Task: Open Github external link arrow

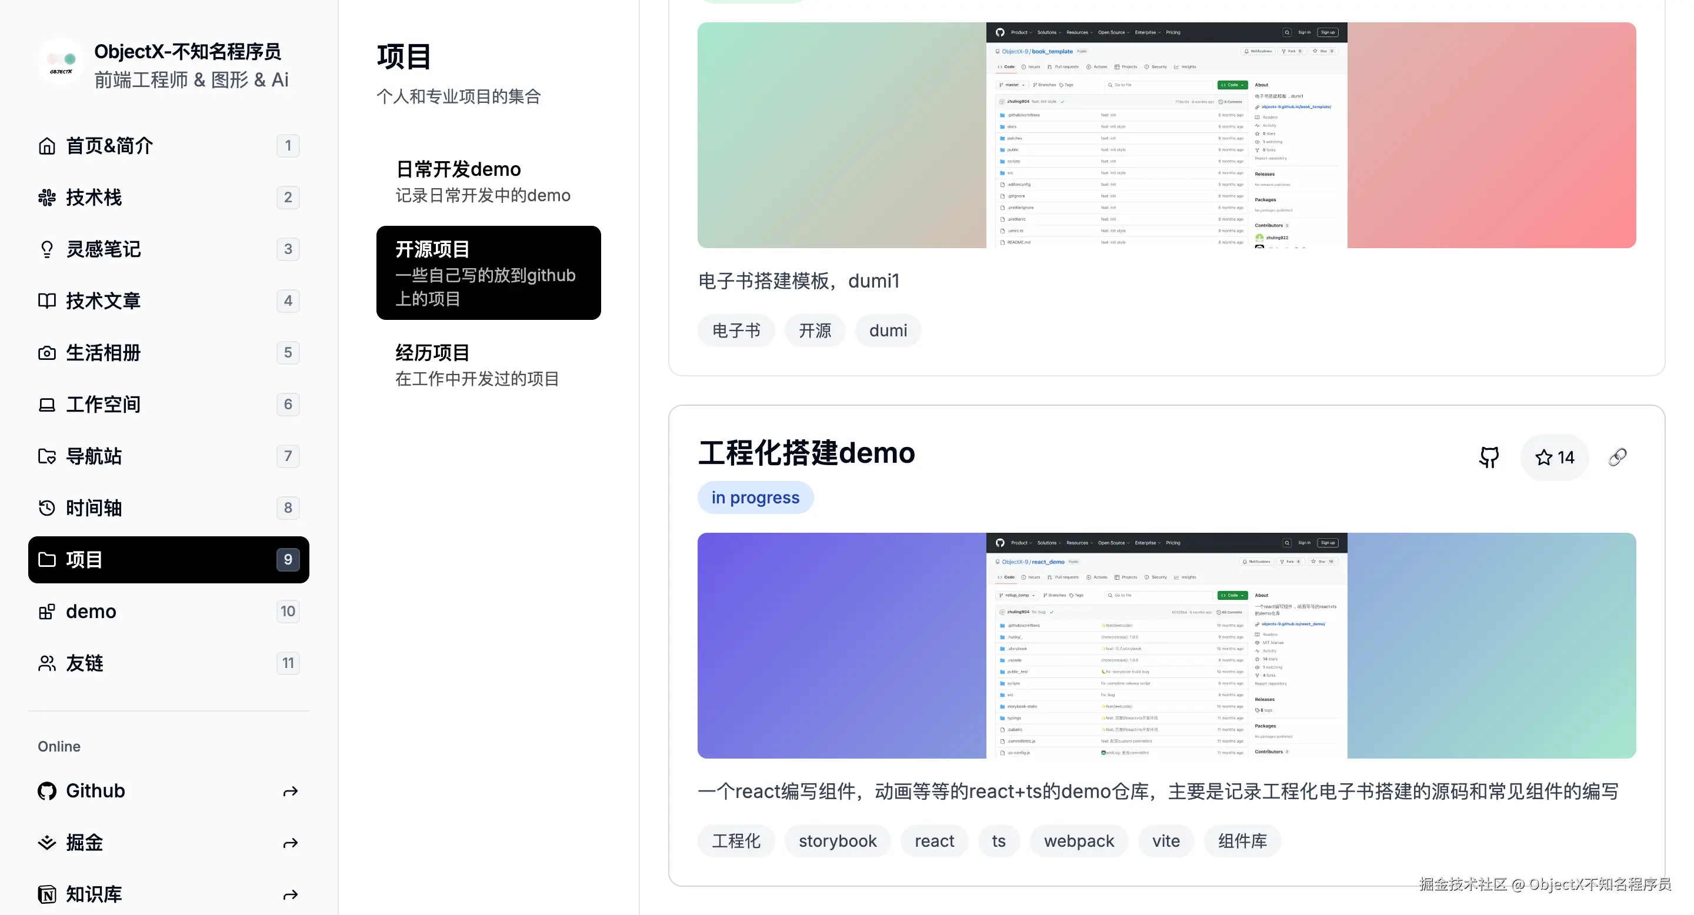Action: [x=290, y=792]
